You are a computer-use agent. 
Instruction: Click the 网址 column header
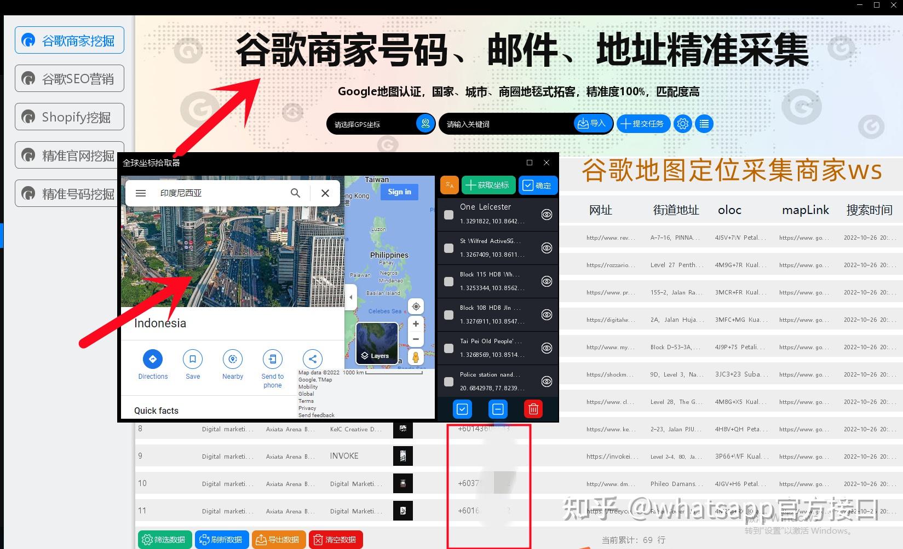tap(600, 210)
